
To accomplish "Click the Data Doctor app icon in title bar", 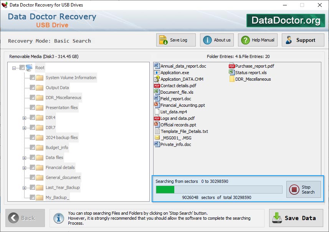I will pos(4,5).
